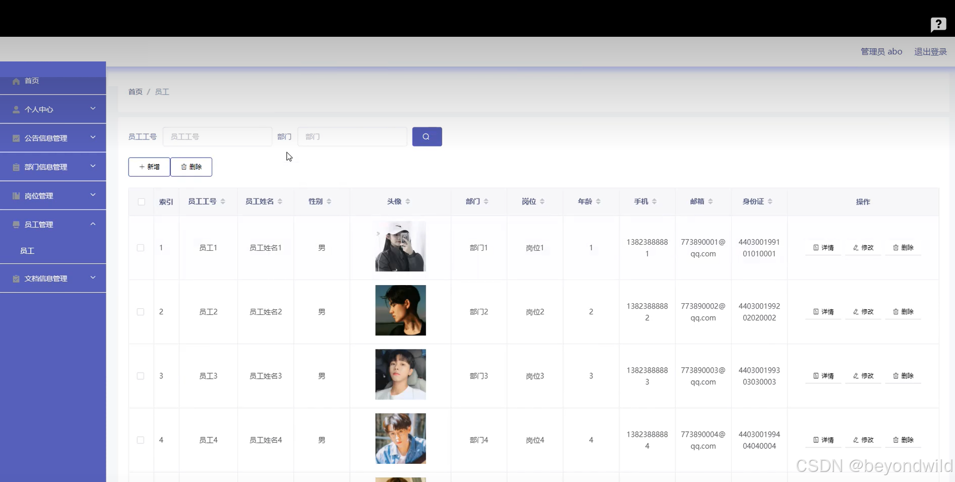The width and height of the screenshot is (955, 482).
Task: Collapse the 员工管理 chevron
Action: point(93,224)
